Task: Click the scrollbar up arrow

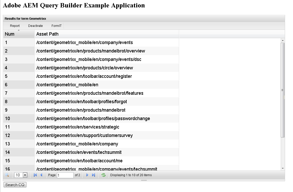Action: coord(283,40)
